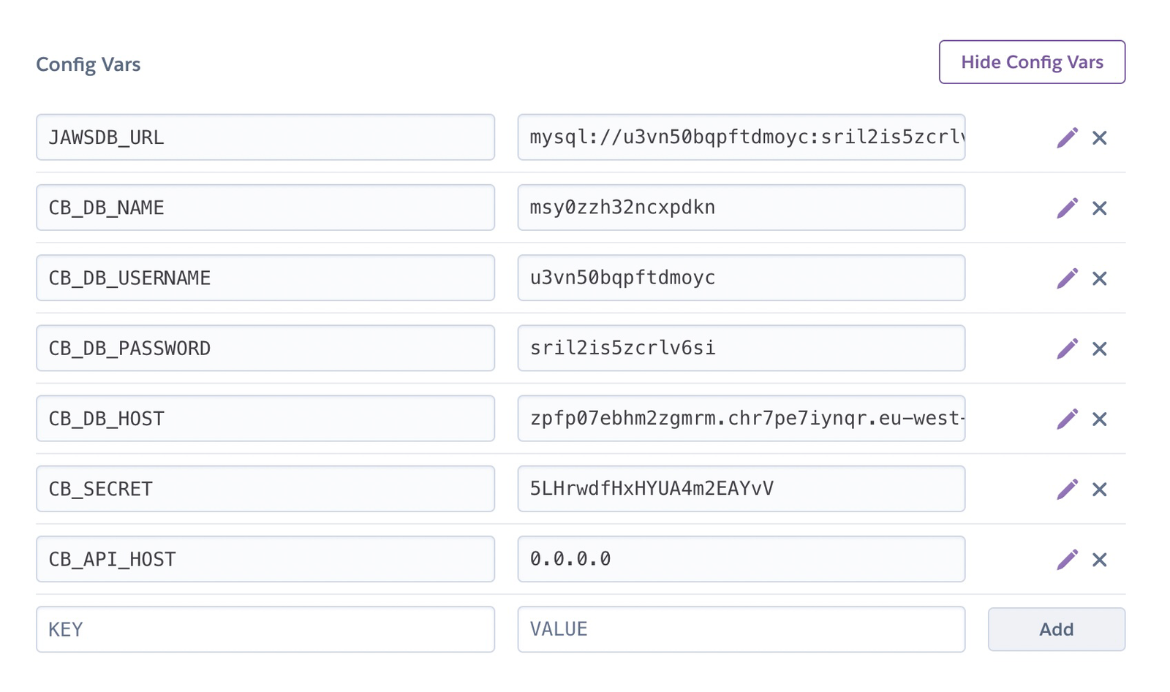This screenshot has width=1170, height=692.
Task: Click the edit pencil for CB_API_HOST
Action: point(1069,559)
